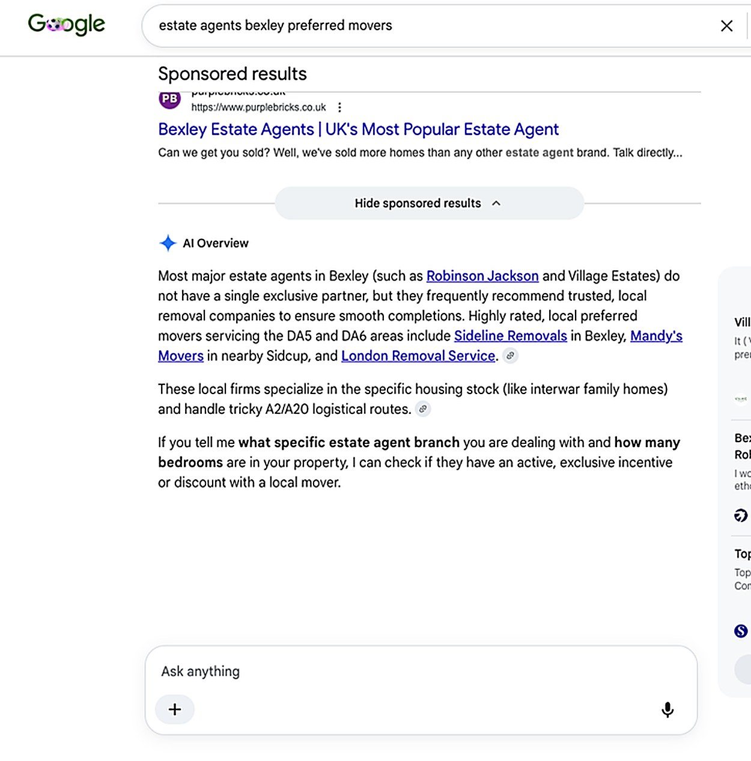This screenshot has width=751, height=761.
Task: Click the AI Overview sparkle icon
Action: pos(168,243)
